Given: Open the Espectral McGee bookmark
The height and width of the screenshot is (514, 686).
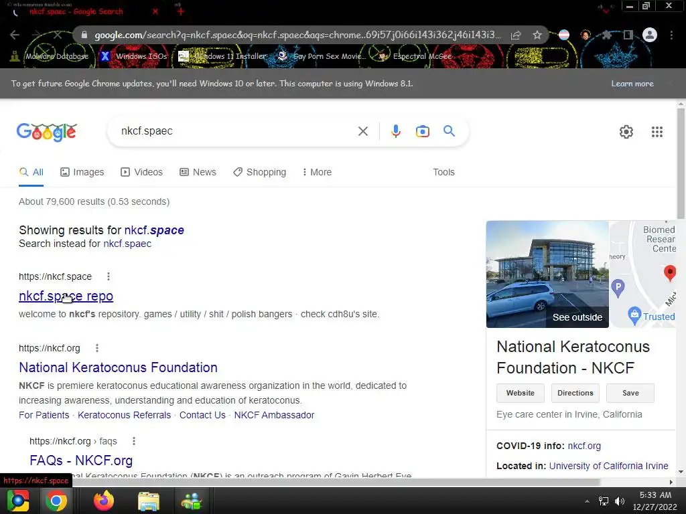Looking at the screenshot, I should pyautogui.click(x=415, y=56).
